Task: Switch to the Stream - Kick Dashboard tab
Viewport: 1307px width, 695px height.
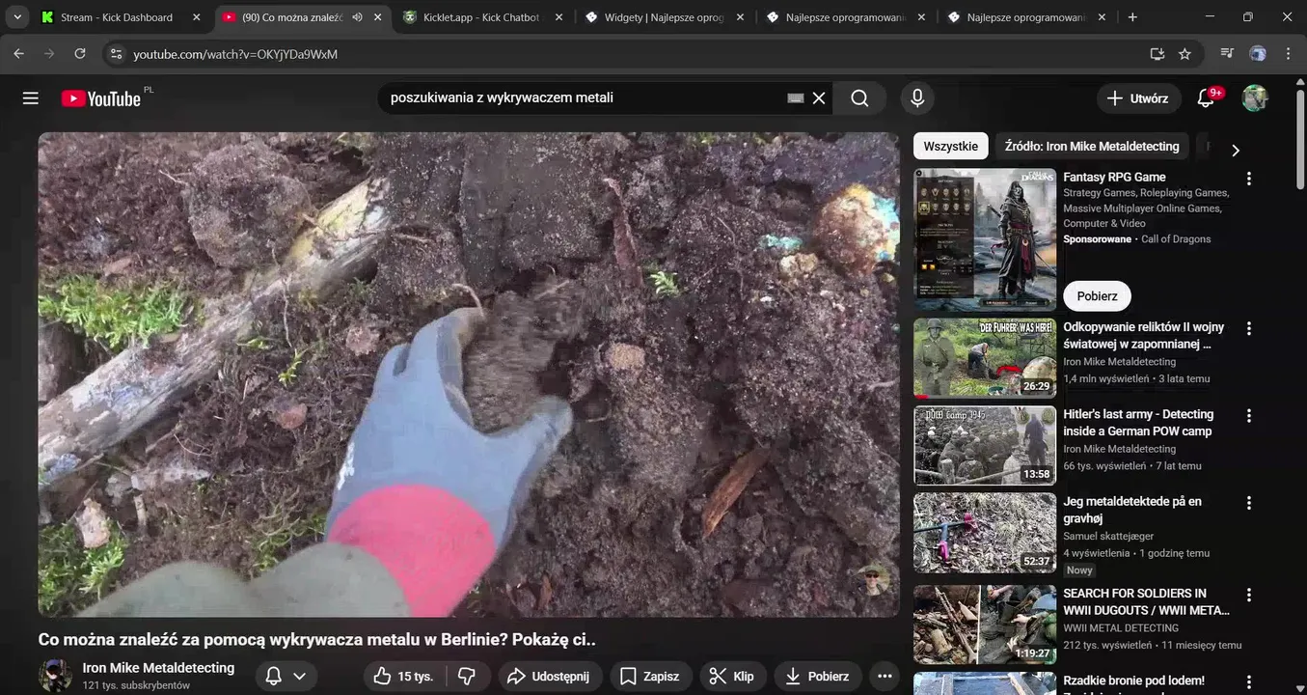Action: 117,17
